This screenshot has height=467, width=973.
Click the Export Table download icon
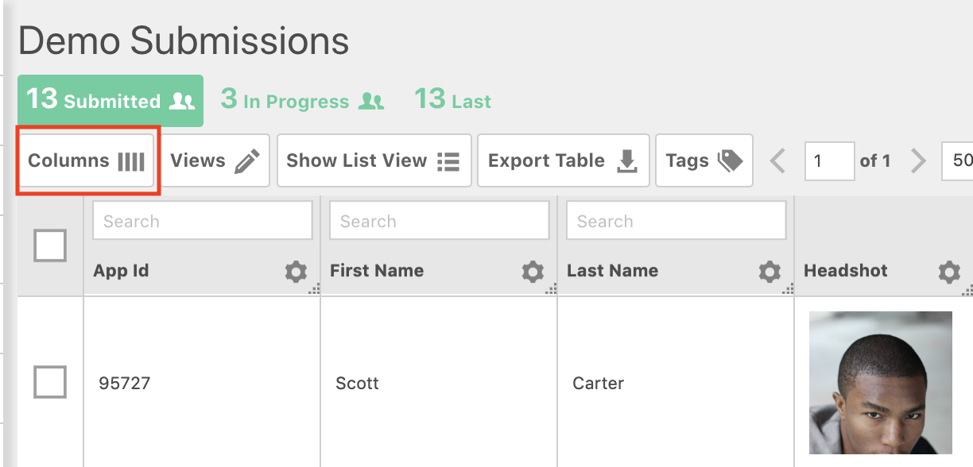(x=627, y=161)
